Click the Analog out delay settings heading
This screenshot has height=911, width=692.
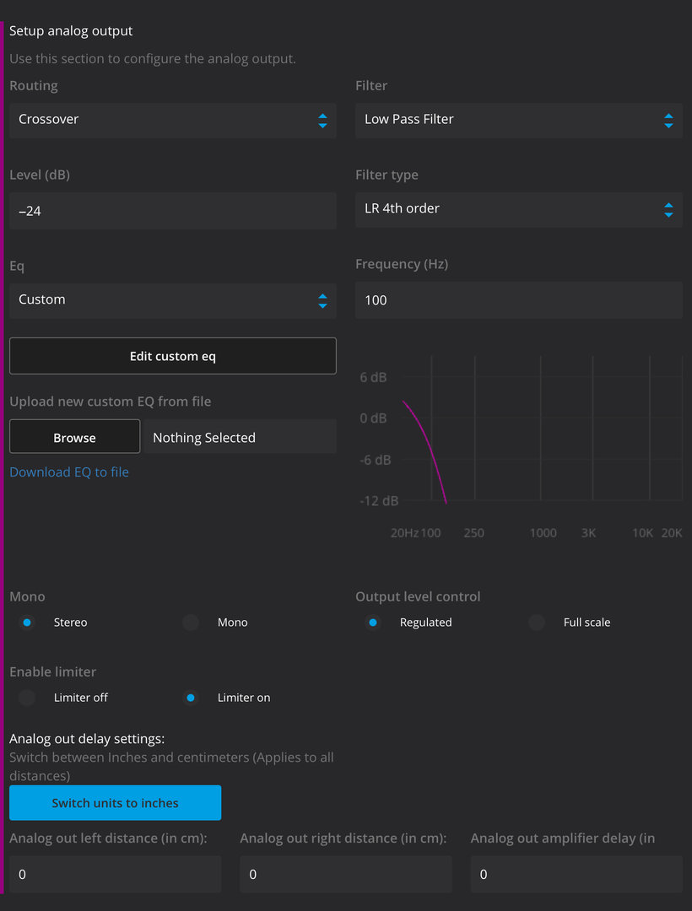tap(87, 738)
